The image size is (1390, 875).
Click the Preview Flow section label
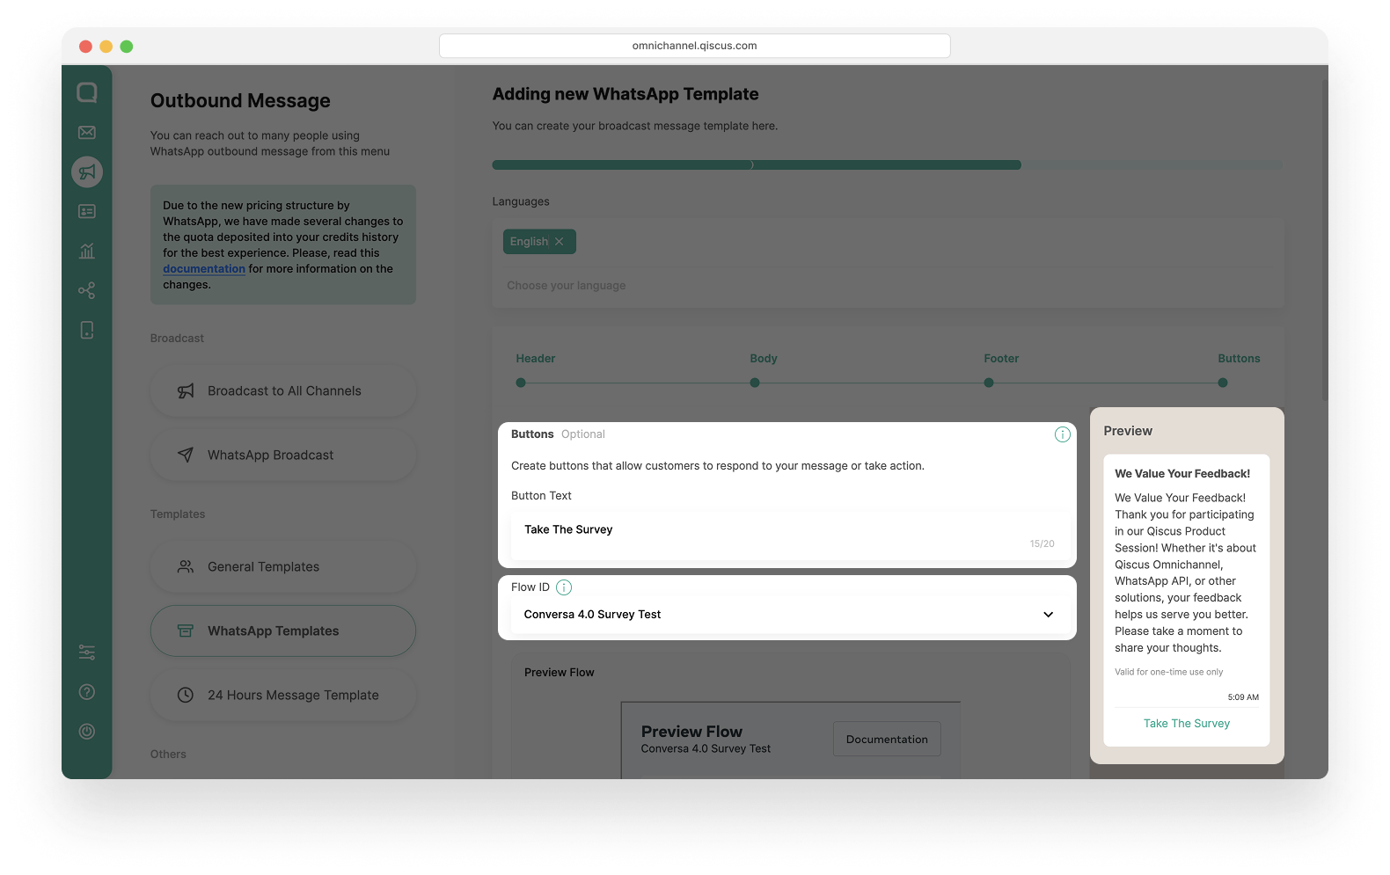click(560, 673)
